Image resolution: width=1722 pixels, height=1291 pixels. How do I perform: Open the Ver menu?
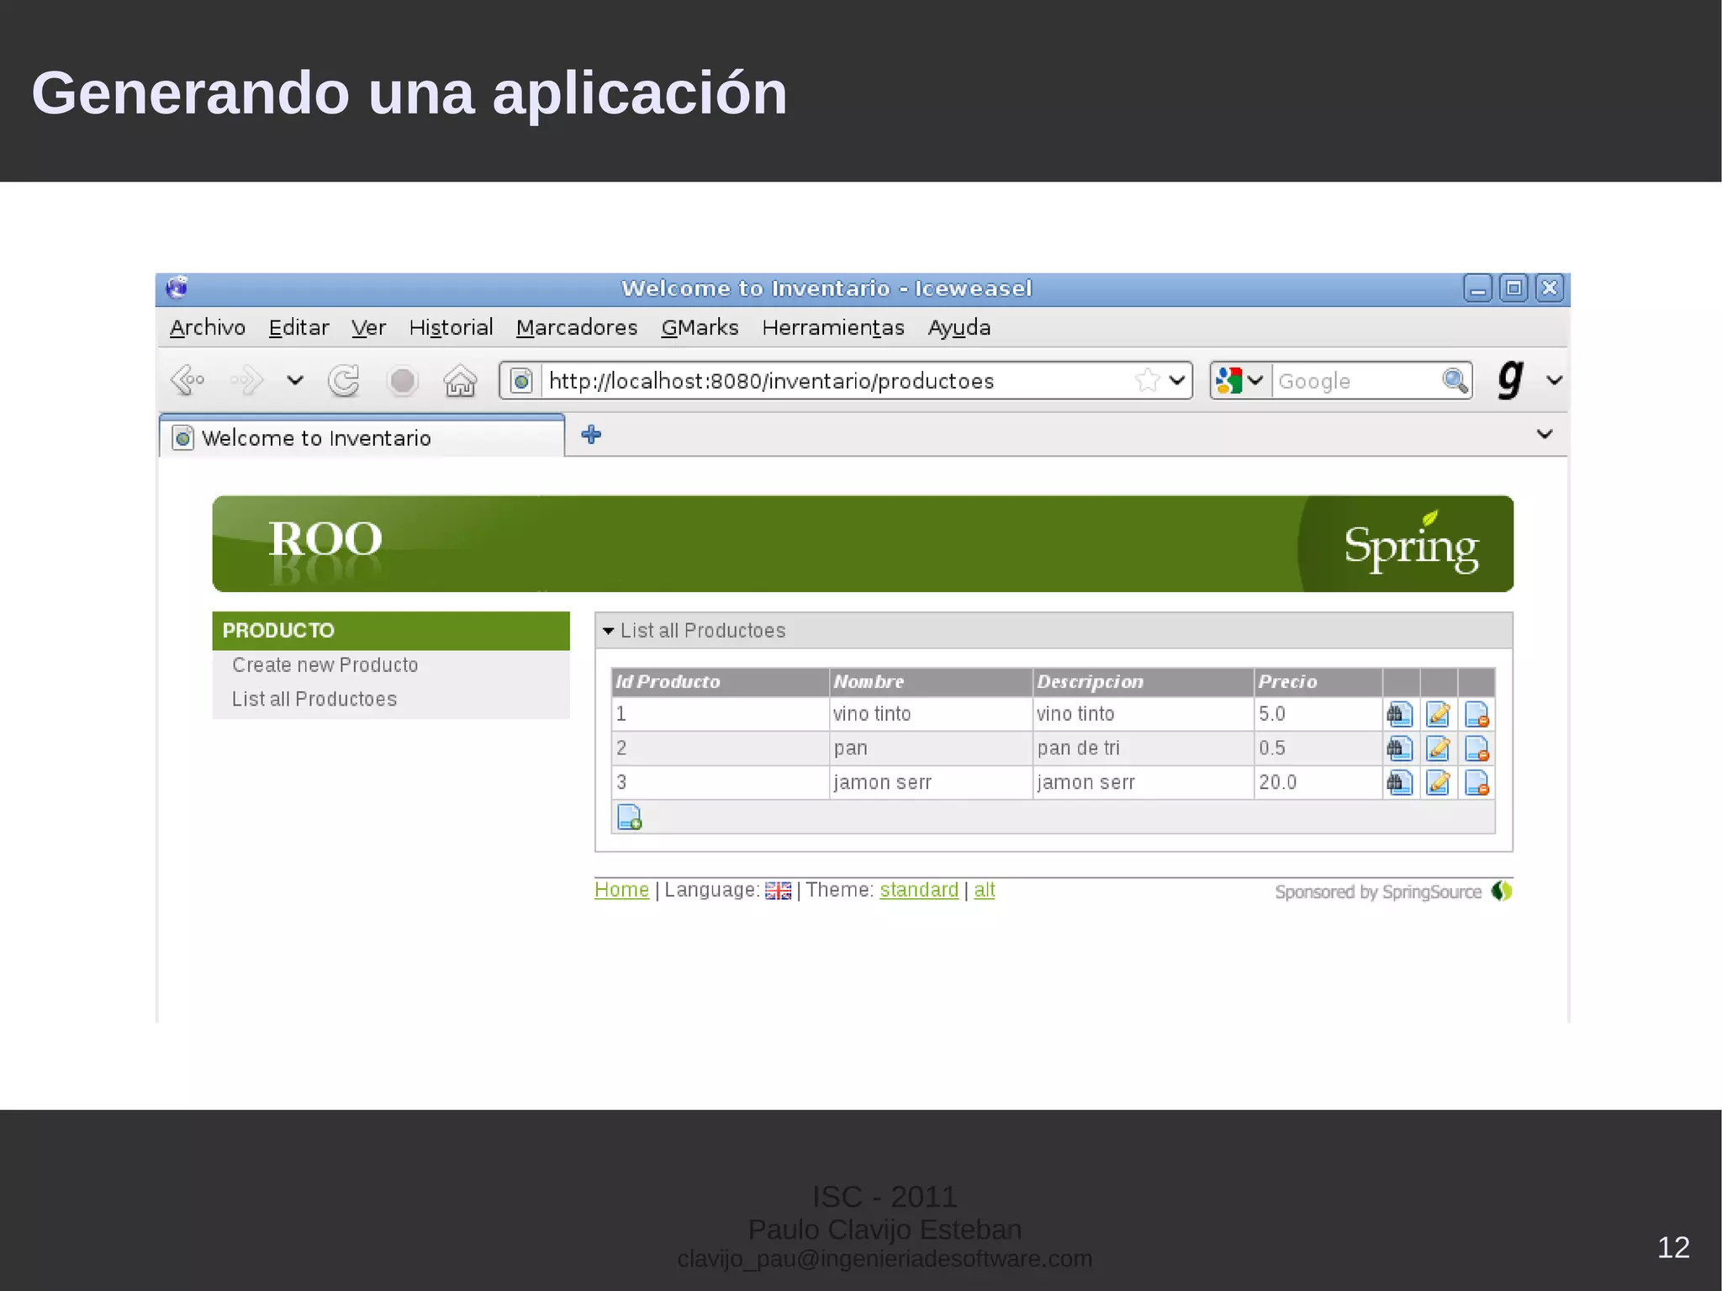(x=368, y=327)
